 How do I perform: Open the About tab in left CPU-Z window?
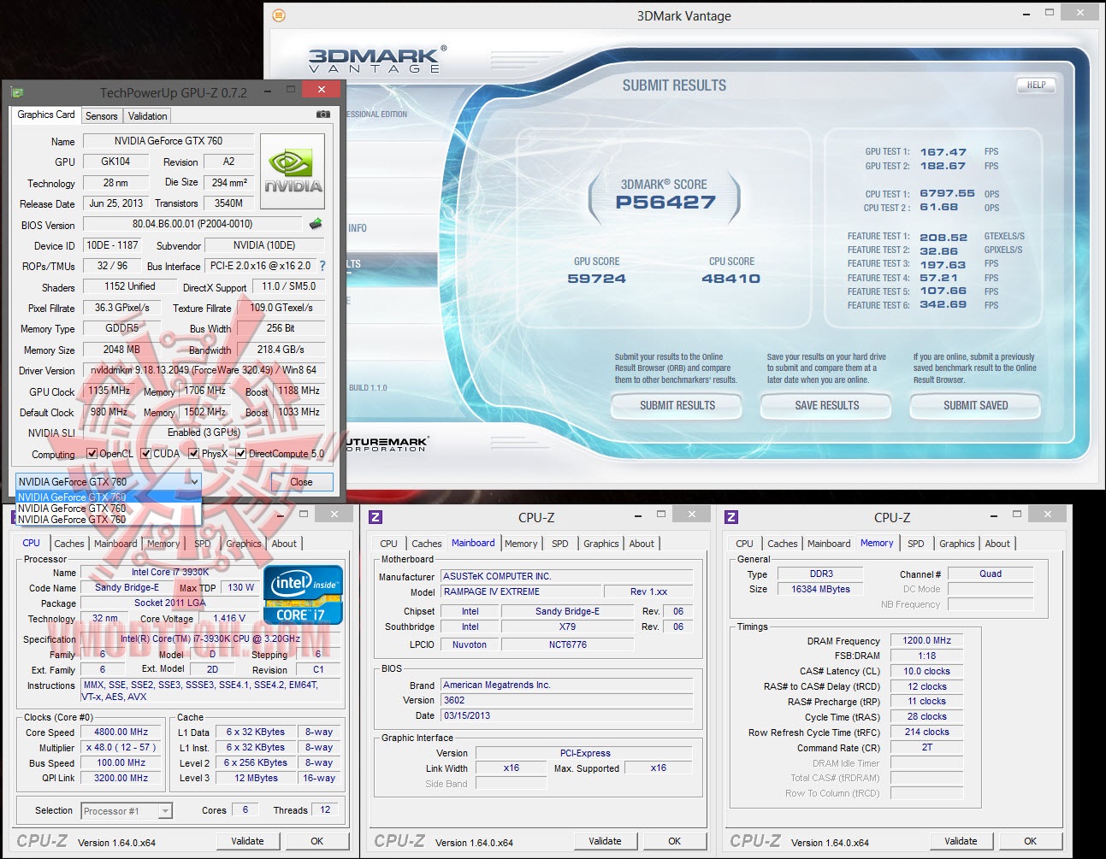(284, 544)
